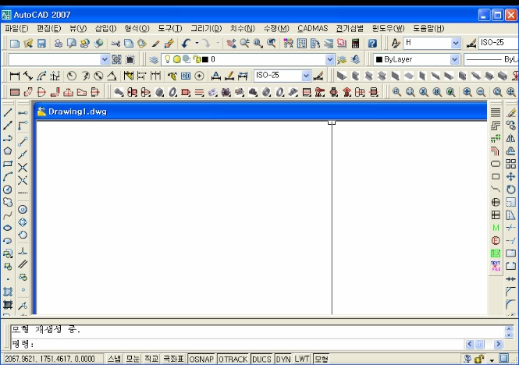This screenshot has width=519, height=365.
Task: Click the black ByLayer color swatch
Action: [x=379, y=59]
